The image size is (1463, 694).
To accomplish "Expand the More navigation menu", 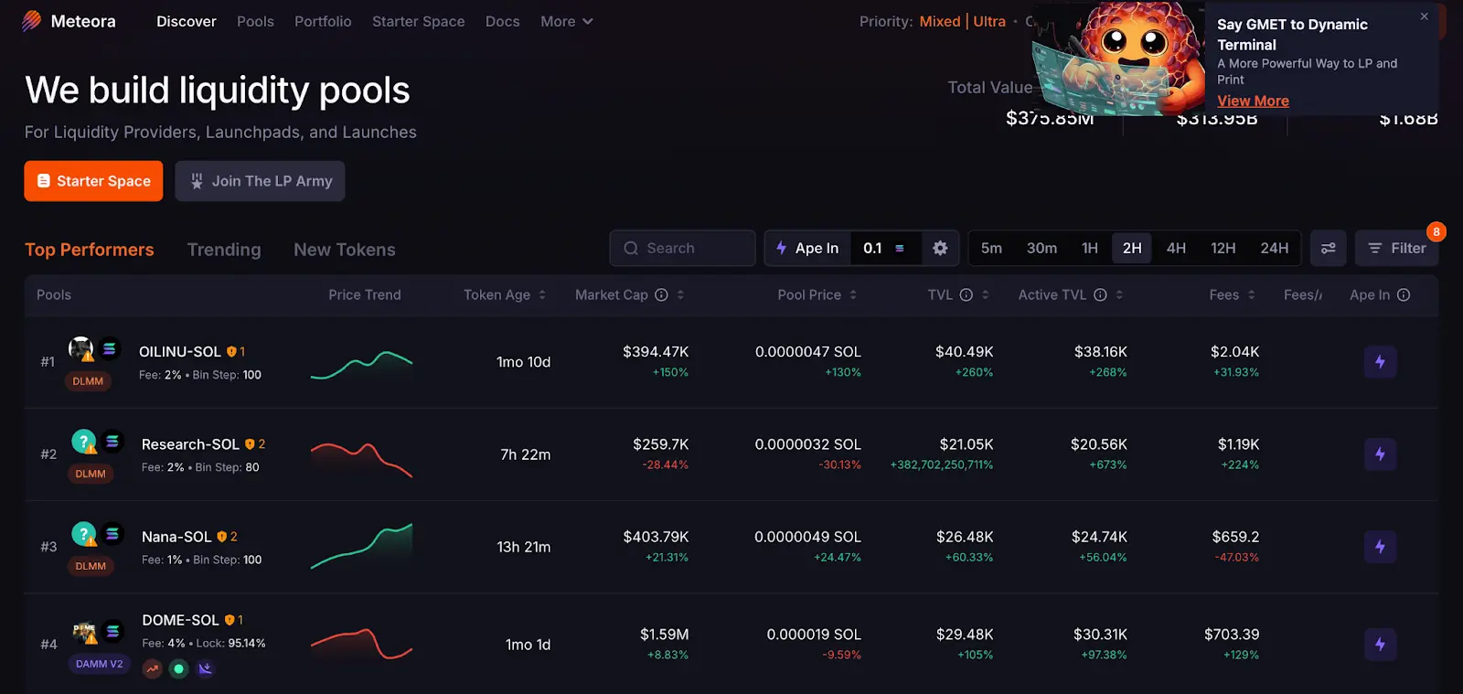I will coord(566,21).
